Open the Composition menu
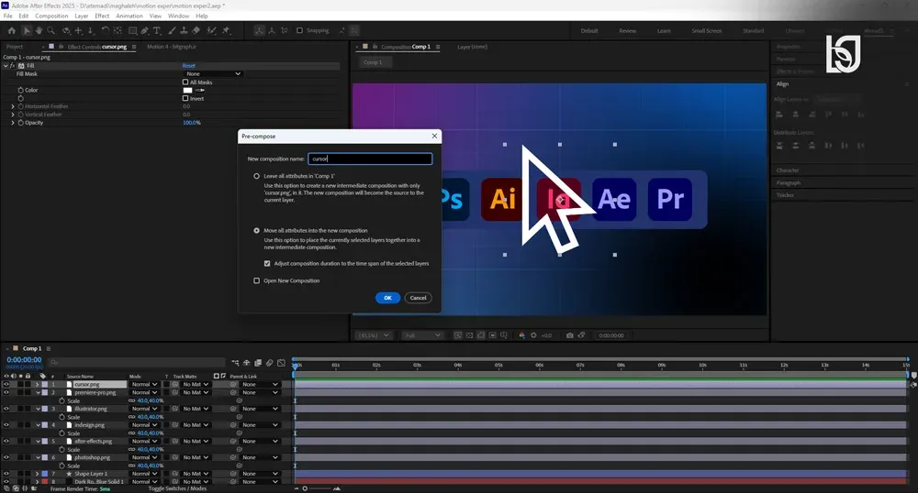 pos(51,16)
